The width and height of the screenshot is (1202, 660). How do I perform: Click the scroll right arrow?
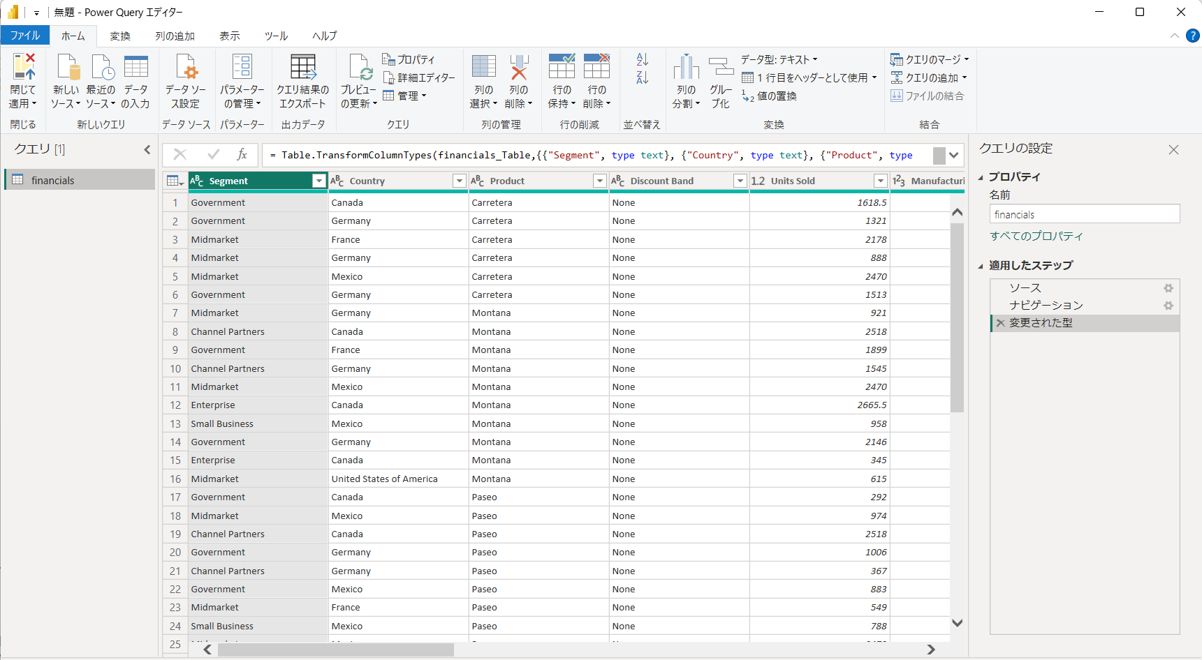click(931, 650)
